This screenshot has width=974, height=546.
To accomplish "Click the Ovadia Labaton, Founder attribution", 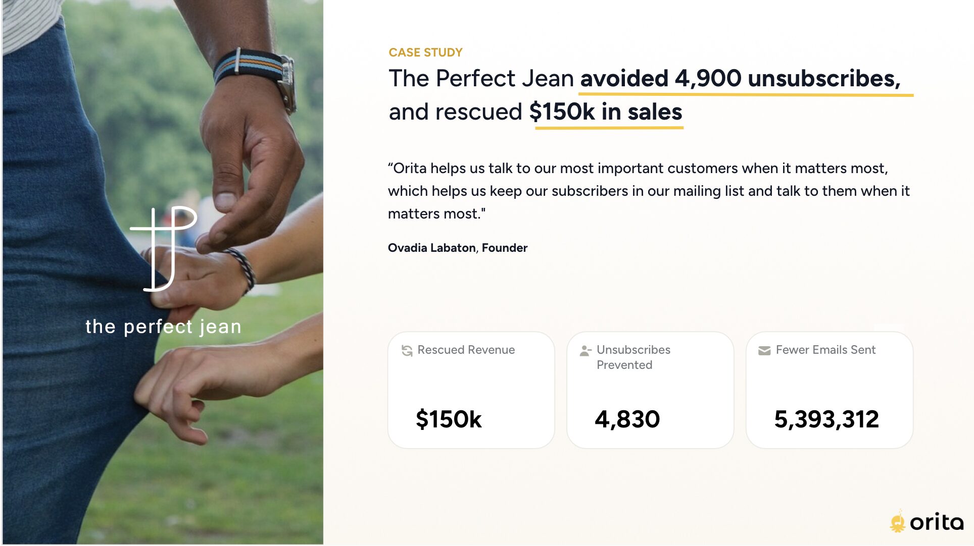I will pos(458,248).
